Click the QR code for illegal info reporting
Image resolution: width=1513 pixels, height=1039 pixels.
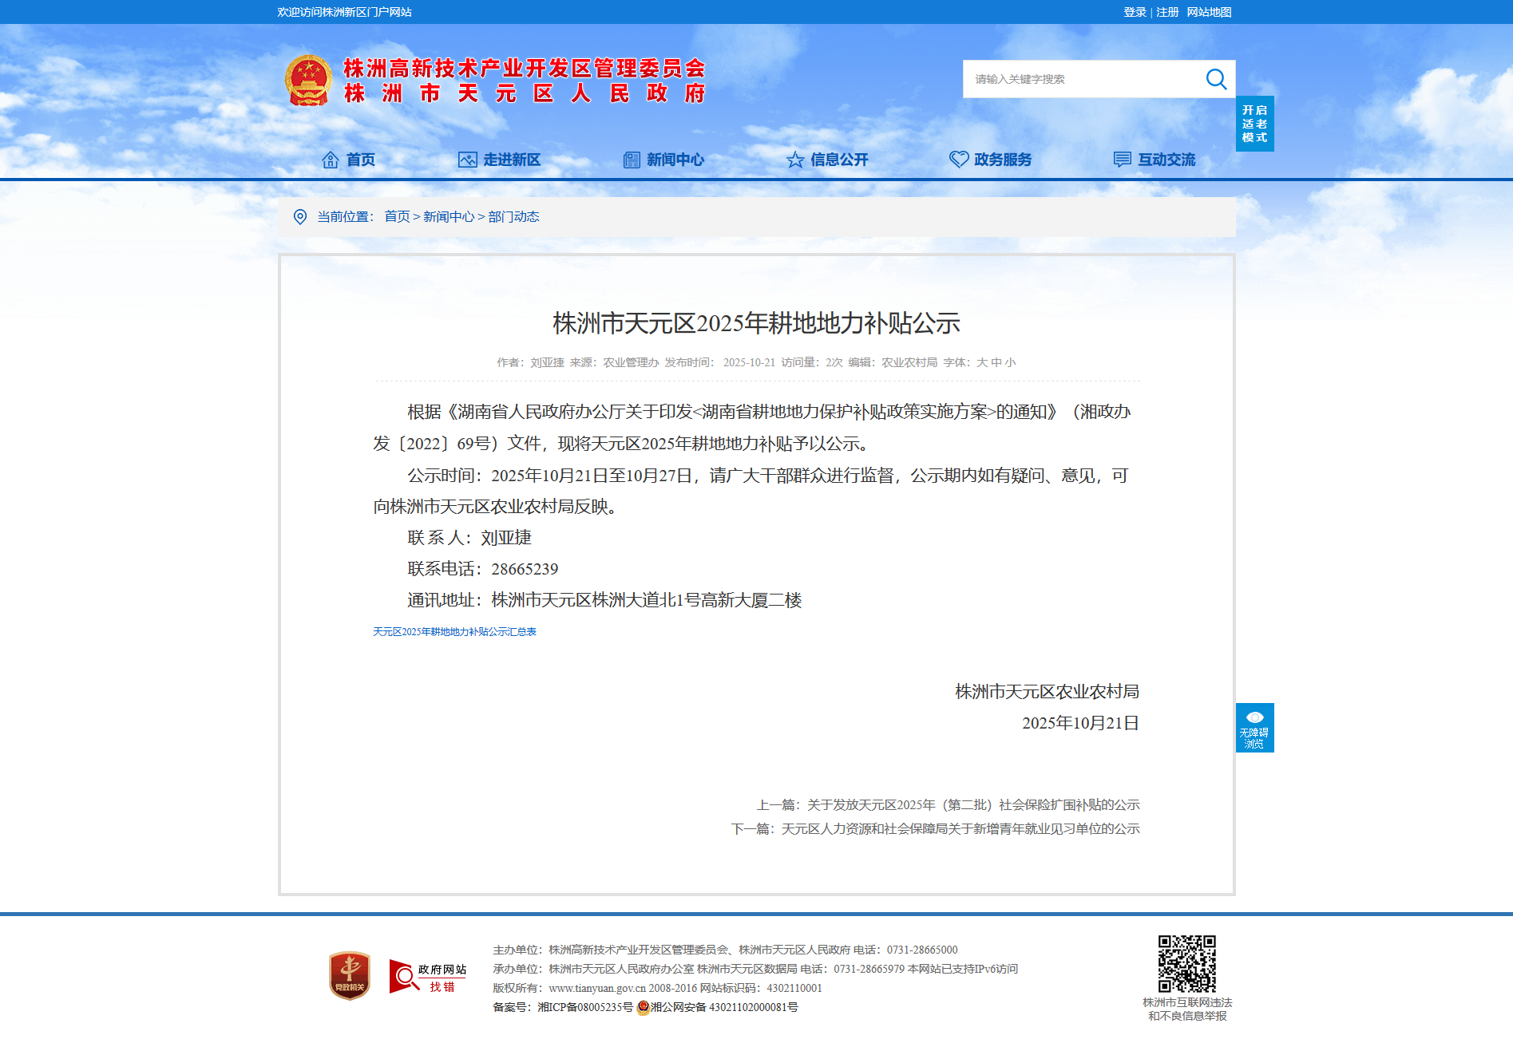(1186, 964)
